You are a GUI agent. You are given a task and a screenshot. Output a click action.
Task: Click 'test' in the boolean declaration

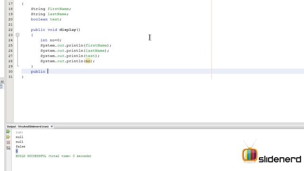55,19
